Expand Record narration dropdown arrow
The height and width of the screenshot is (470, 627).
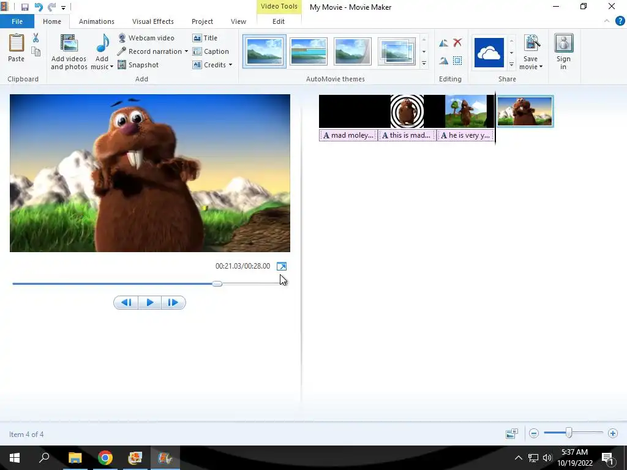(x=186, y=51)
